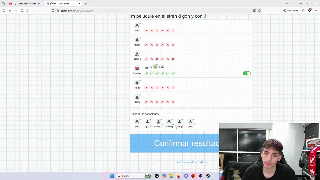320x180 pixels.
Task: Open the sidebar toggle icon in the browser toolbar
Action: pos(4,11)
